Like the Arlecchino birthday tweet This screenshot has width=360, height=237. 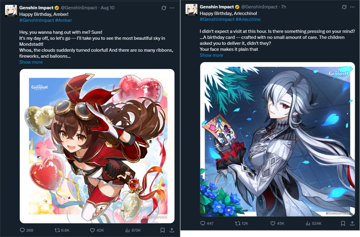coord(278,223)
